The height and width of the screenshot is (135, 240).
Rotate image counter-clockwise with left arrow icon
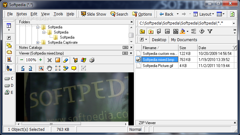[x=23, y=68]
